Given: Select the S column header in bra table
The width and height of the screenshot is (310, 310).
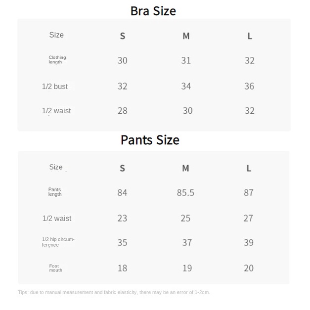Looking at the screenshot, I should 123,36.
